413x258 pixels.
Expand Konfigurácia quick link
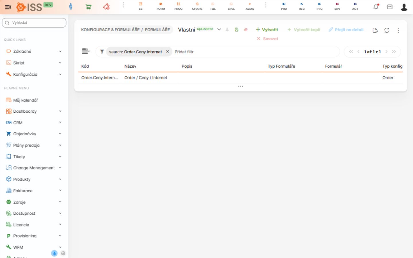click(34, 74)
